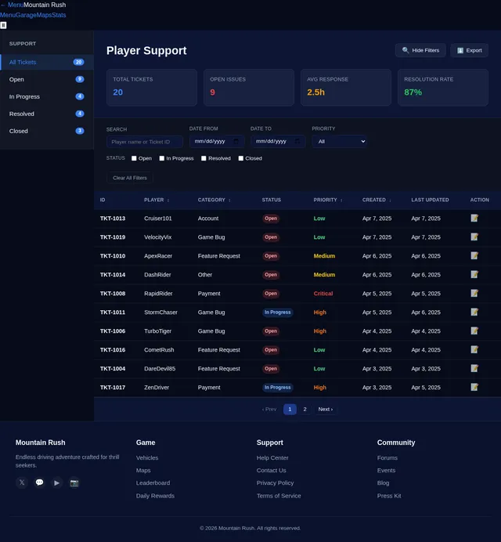Edit ticket TKT-1010 from ApexRacer
The width and height of the screenshot is (501, 542).
tap(474, 255)
